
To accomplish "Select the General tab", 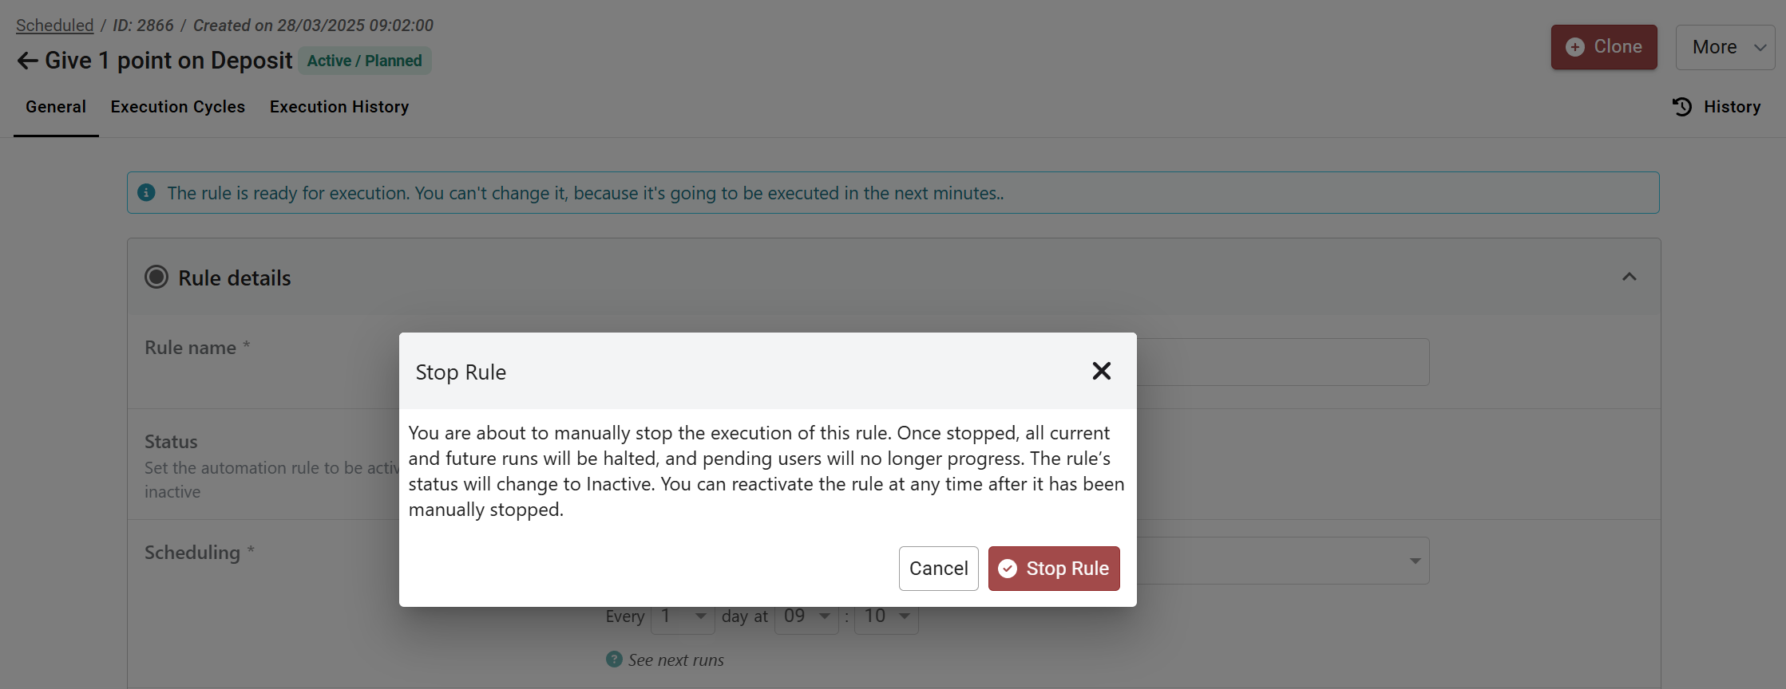I will [x=56, y=107].
